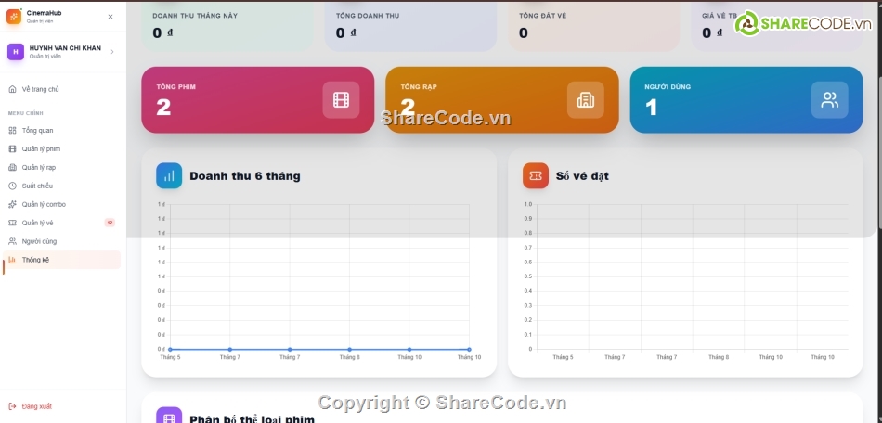Click the Suất chiếu clock icon

[12, 186]
